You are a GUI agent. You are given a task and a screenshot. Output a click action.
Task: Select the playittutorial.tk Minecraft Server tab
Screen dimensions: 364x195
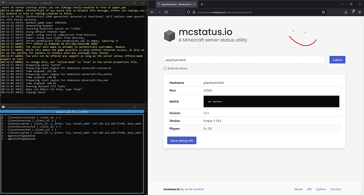click(176, 4)
